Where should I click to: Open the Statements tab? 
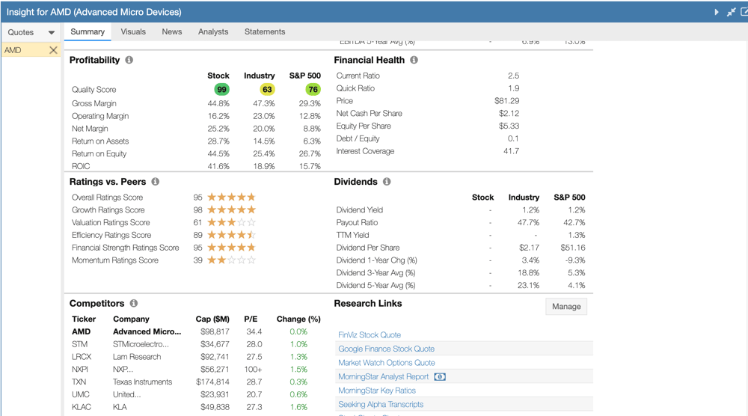(265, 31)
